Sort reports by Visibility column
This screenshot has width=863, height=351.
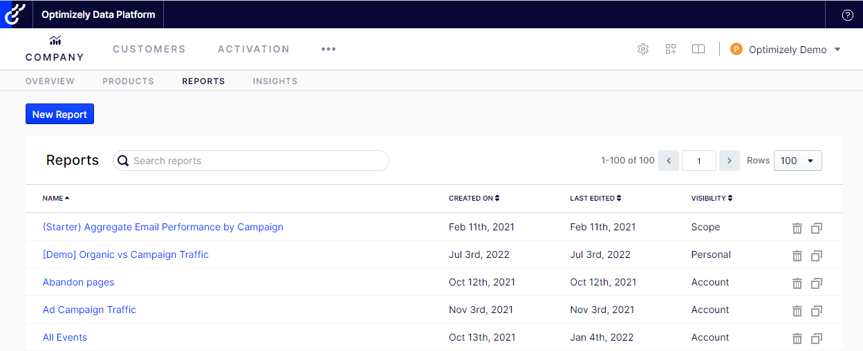(x=712, y=198)
